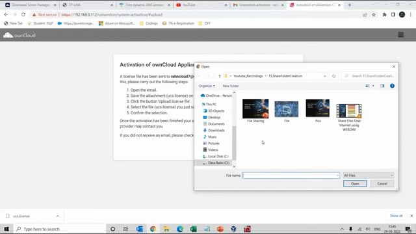Click the Search 15.ShareFolderCreation box

tap(369, 76)
